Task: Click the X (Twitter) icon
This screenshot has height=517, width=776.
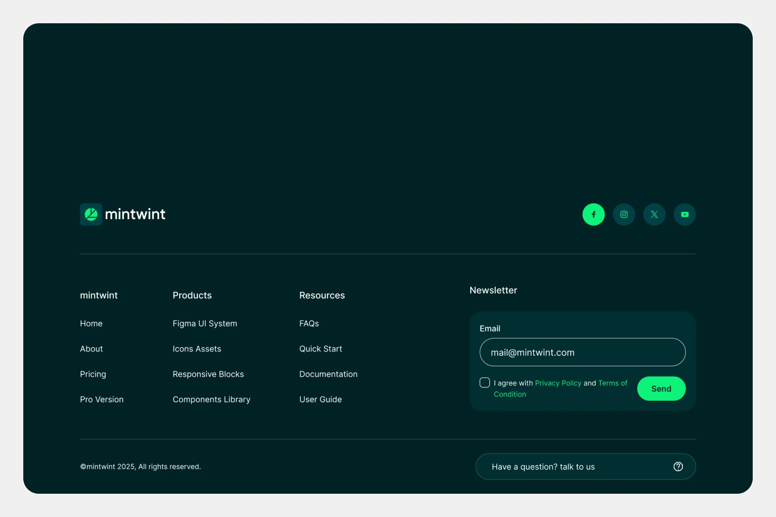Action: click(654, 215)
